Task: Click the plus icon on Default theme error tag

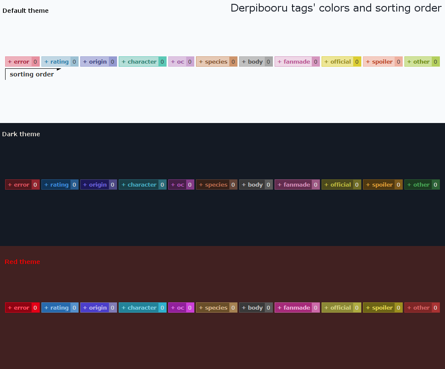Action: pyautogui.click(x=10, y=61)
